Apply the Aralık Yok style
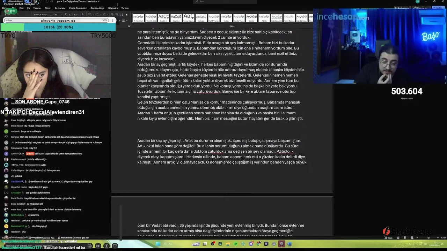The image size is (447, 251). (151, 18)
